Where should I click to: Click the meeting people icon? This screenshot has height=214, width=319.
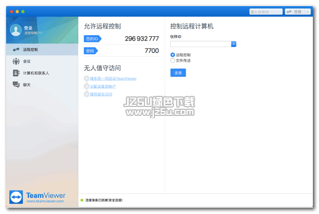[x=16, y=61]
